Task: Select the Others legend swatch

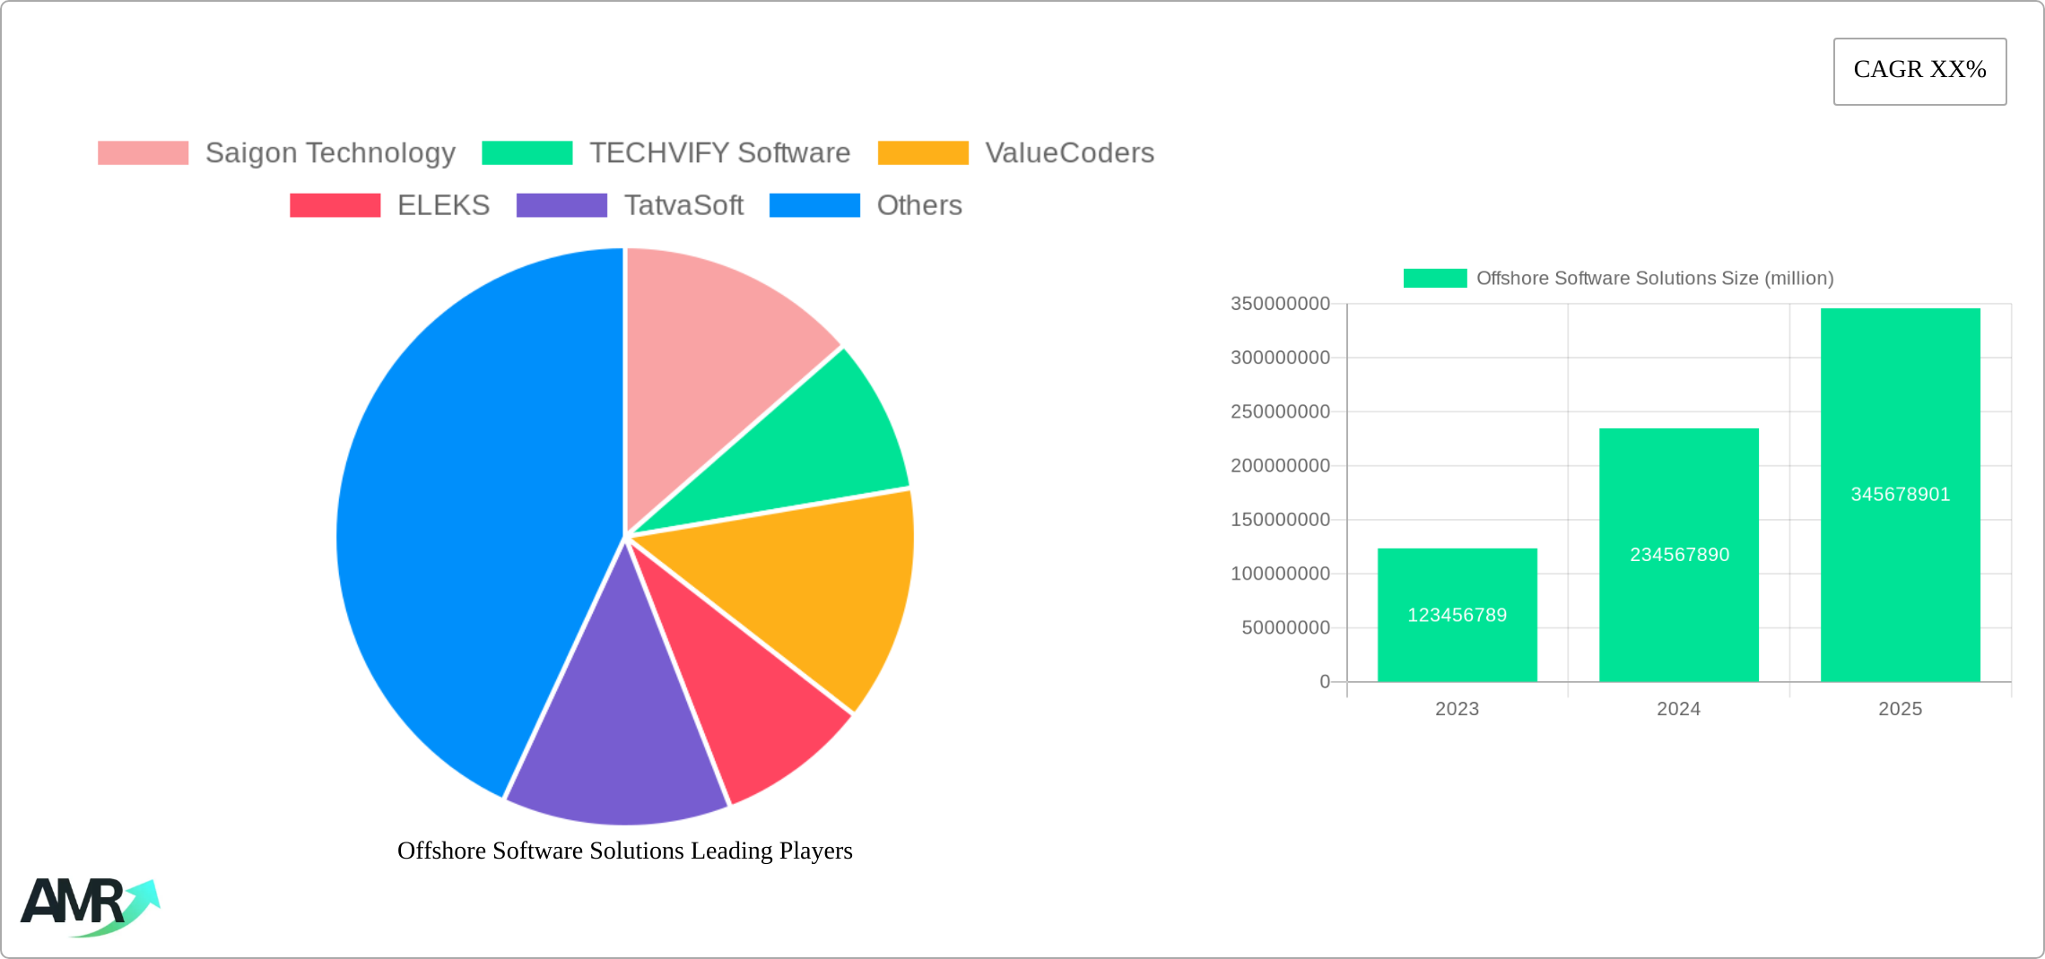Action: pos(814,205)
